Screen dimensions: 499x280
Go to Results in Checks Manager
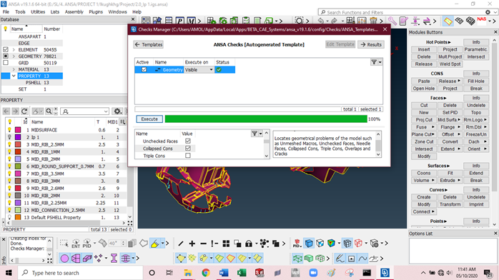coord(371,44)
